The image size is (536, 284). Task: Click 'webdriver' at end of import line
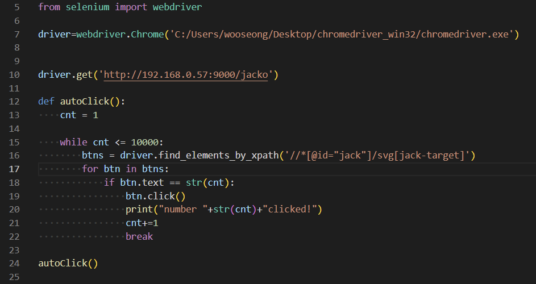point(177,7)
